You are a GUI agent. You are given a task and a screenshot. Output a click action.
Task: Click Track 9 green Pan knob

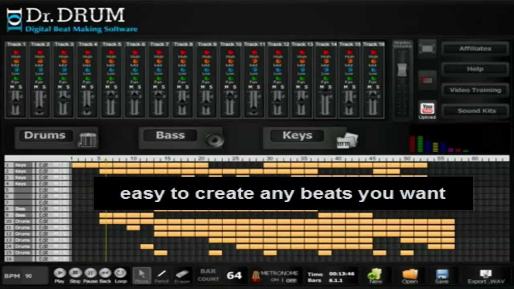tap(206, 78)
